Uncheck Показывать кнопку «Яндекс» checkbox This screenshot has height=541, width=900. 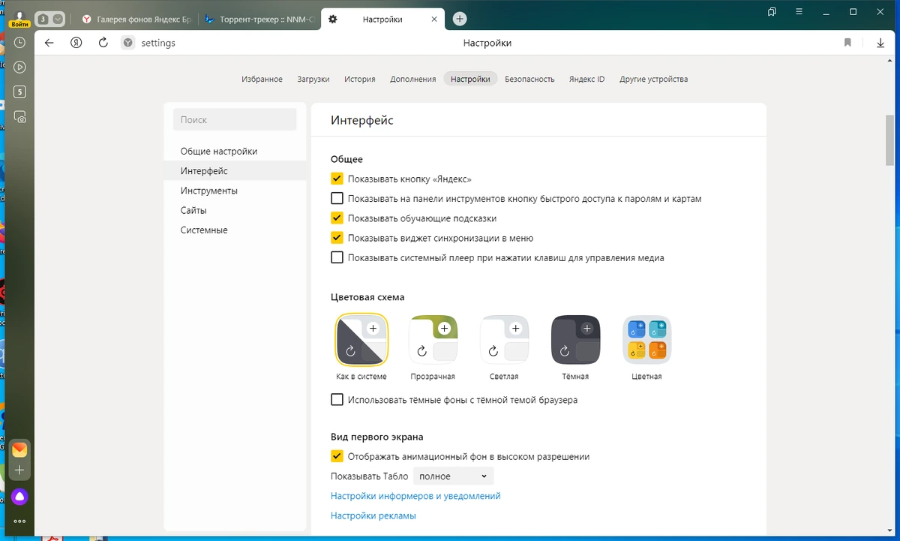click(x=337, y=179)
